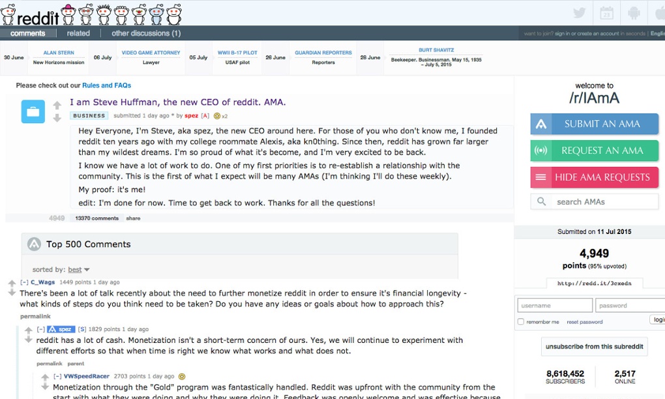The image size is (665, 399).
Task: Click share under the post
Action: (x=133, y=218)
